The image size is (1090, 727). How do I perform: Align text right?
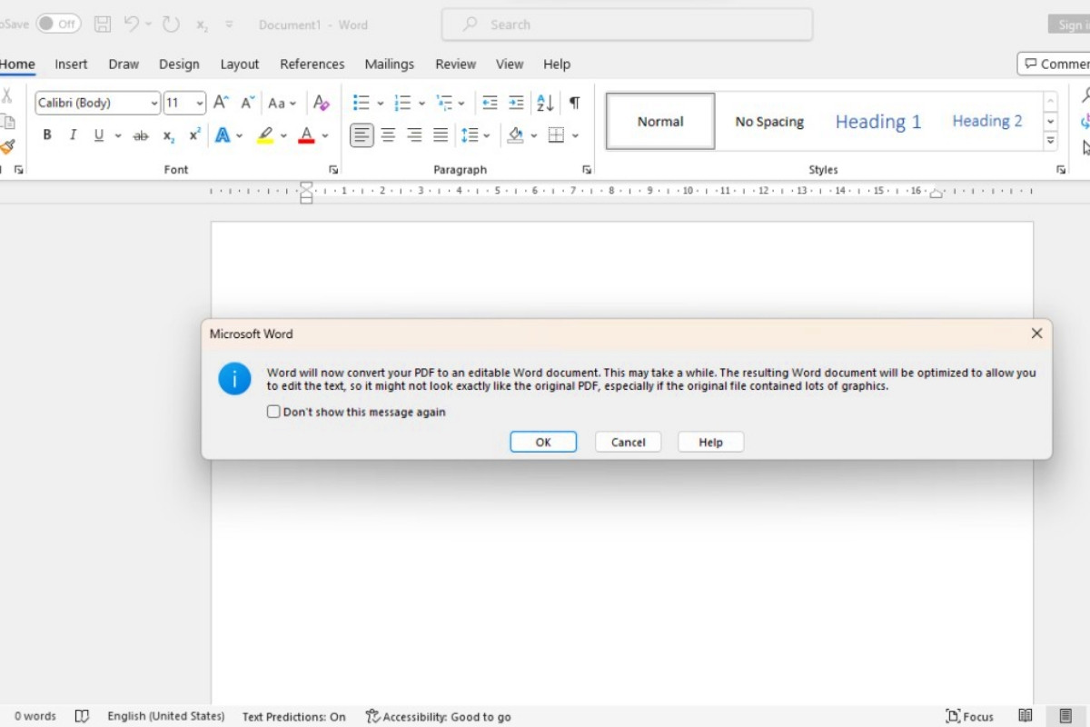click(x=414, y=135)
